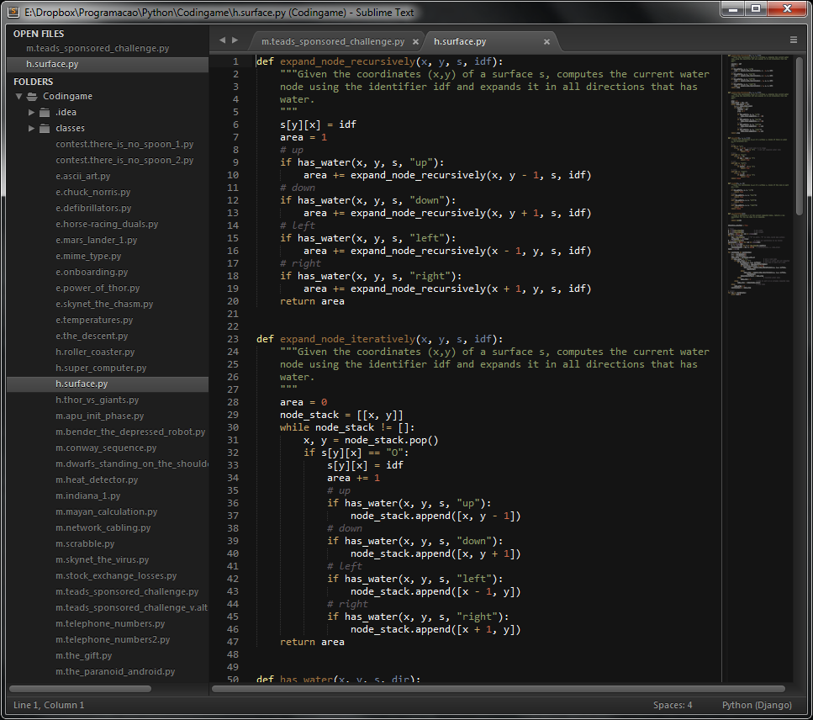
Task: Click the editor vertical scrollbar thumb
Action: pos(799,135)
